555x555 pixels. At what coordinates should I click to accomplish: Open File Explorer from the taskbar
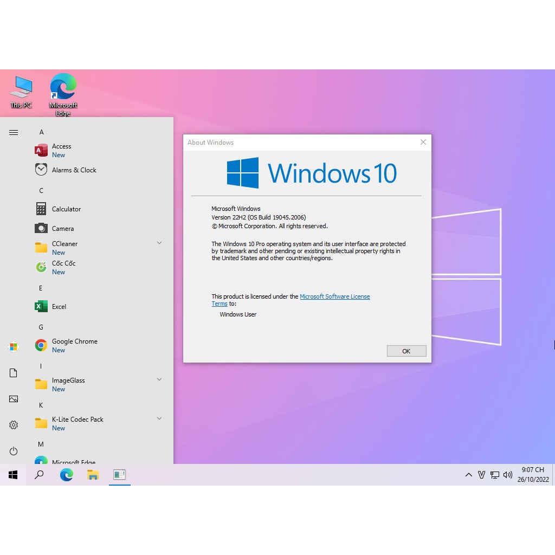click(93, 475)
